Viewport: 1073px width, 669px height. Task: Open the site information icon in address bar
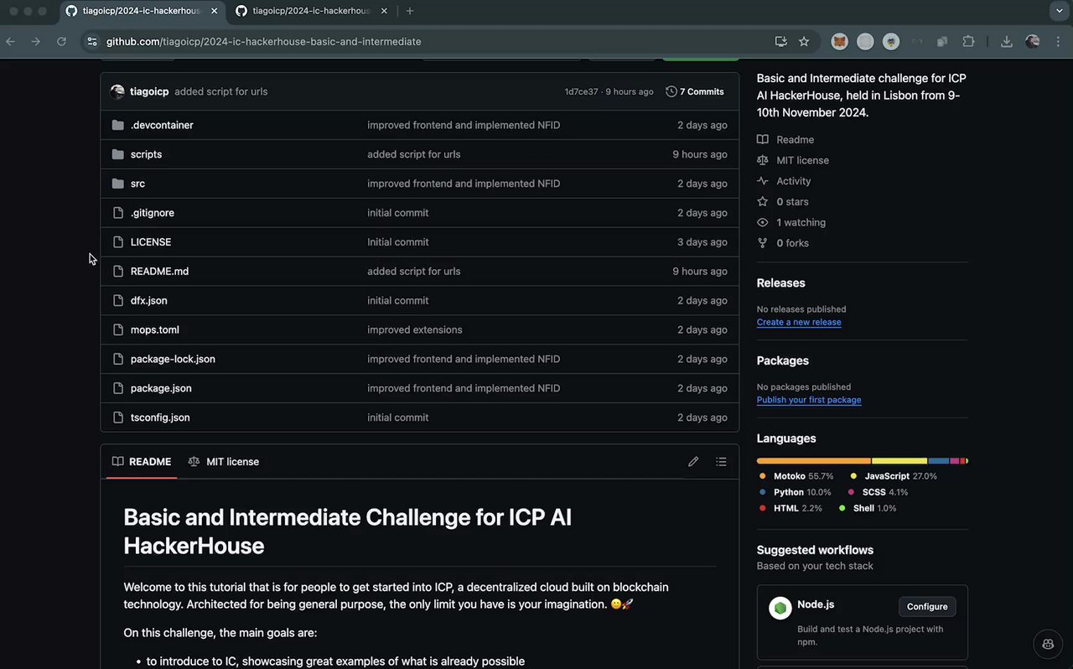pyautogui.click(x=92, y=41)
